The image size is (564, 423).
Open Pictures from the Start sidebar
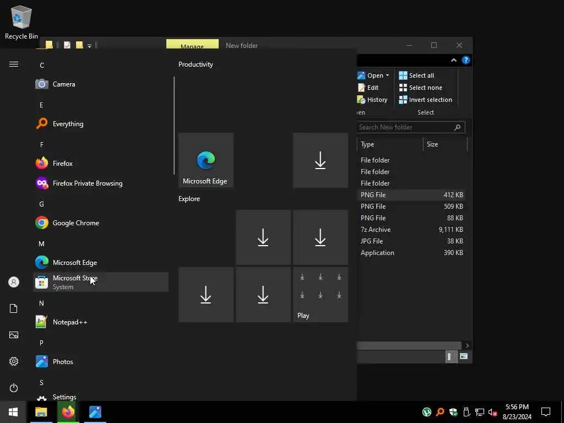coord(14,335)
